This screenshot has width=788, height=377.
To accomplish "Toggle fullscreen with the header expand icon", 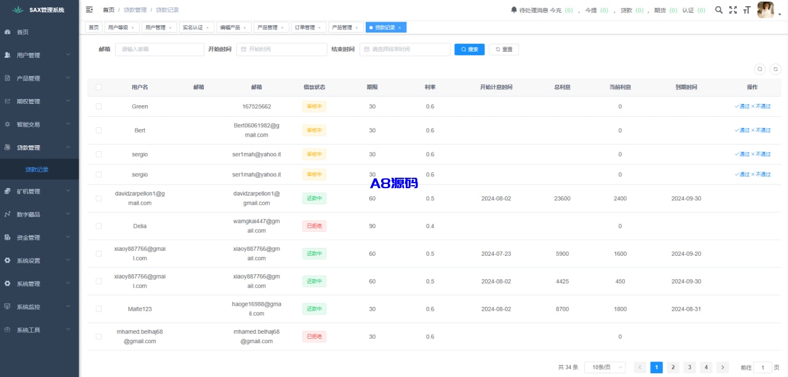I will [733, 10].
